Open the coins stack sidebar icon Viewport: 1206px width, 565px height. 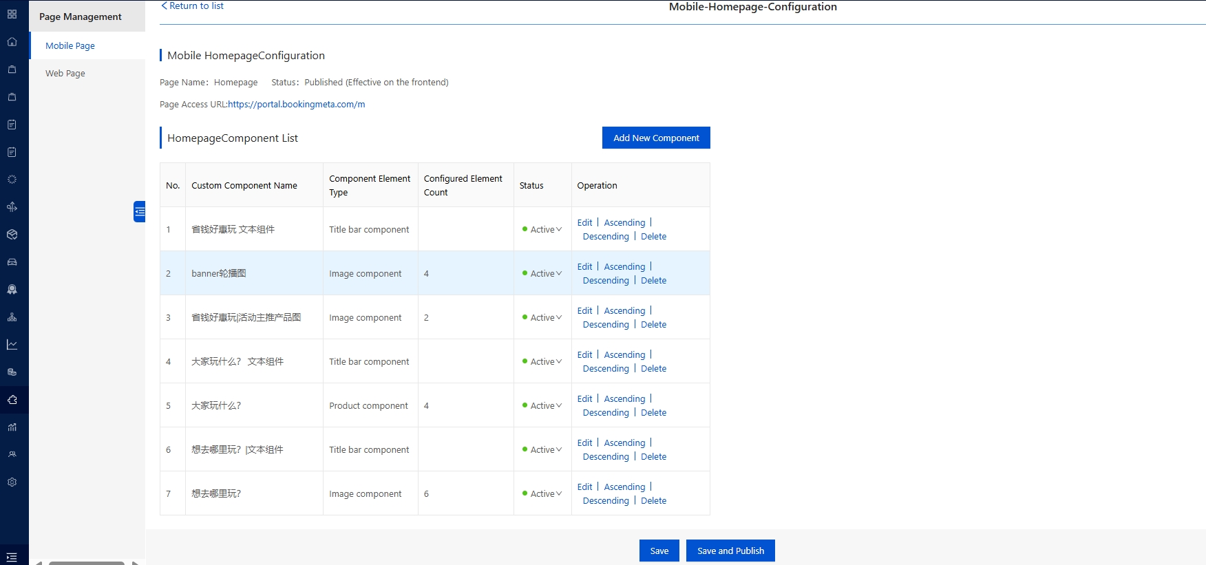pyautogui.click(x=12, y=372)
